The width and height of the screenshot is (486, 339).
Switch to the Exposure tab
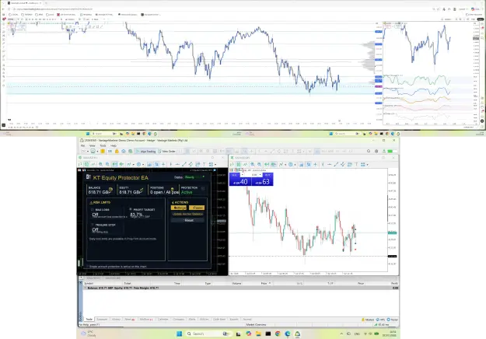click(x=102, y=319)
